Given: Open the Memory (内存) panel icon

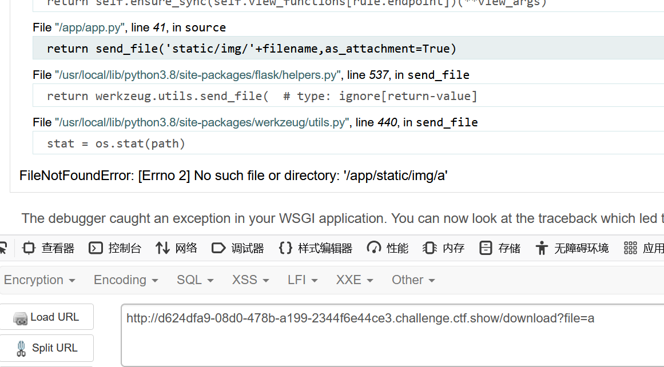Looking at the screenshot, I should 430,248.
